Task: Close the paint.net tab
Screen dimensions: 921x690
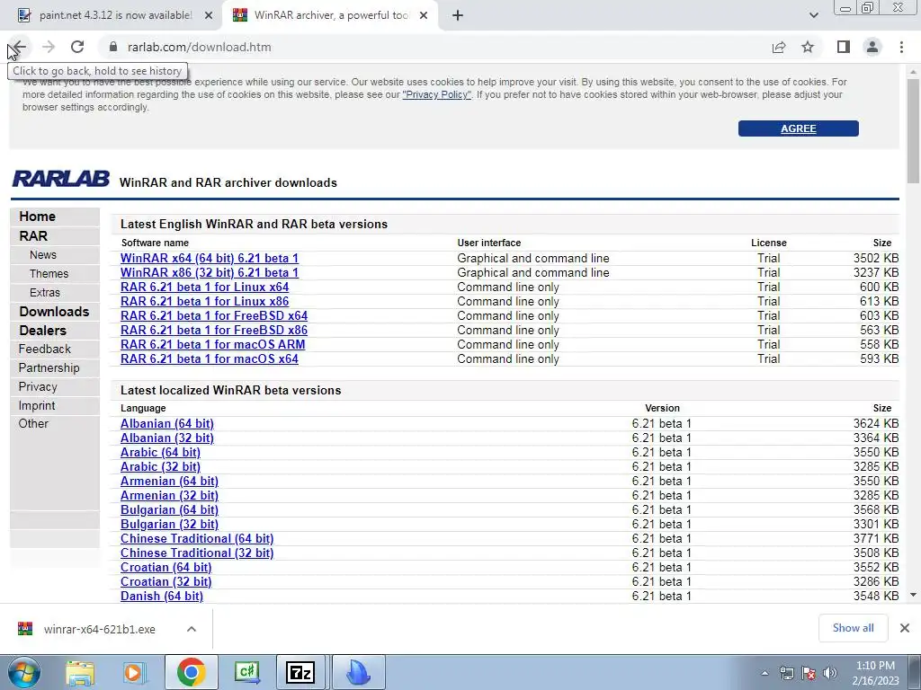Action: pyautogui.click(x=209, y=15)
